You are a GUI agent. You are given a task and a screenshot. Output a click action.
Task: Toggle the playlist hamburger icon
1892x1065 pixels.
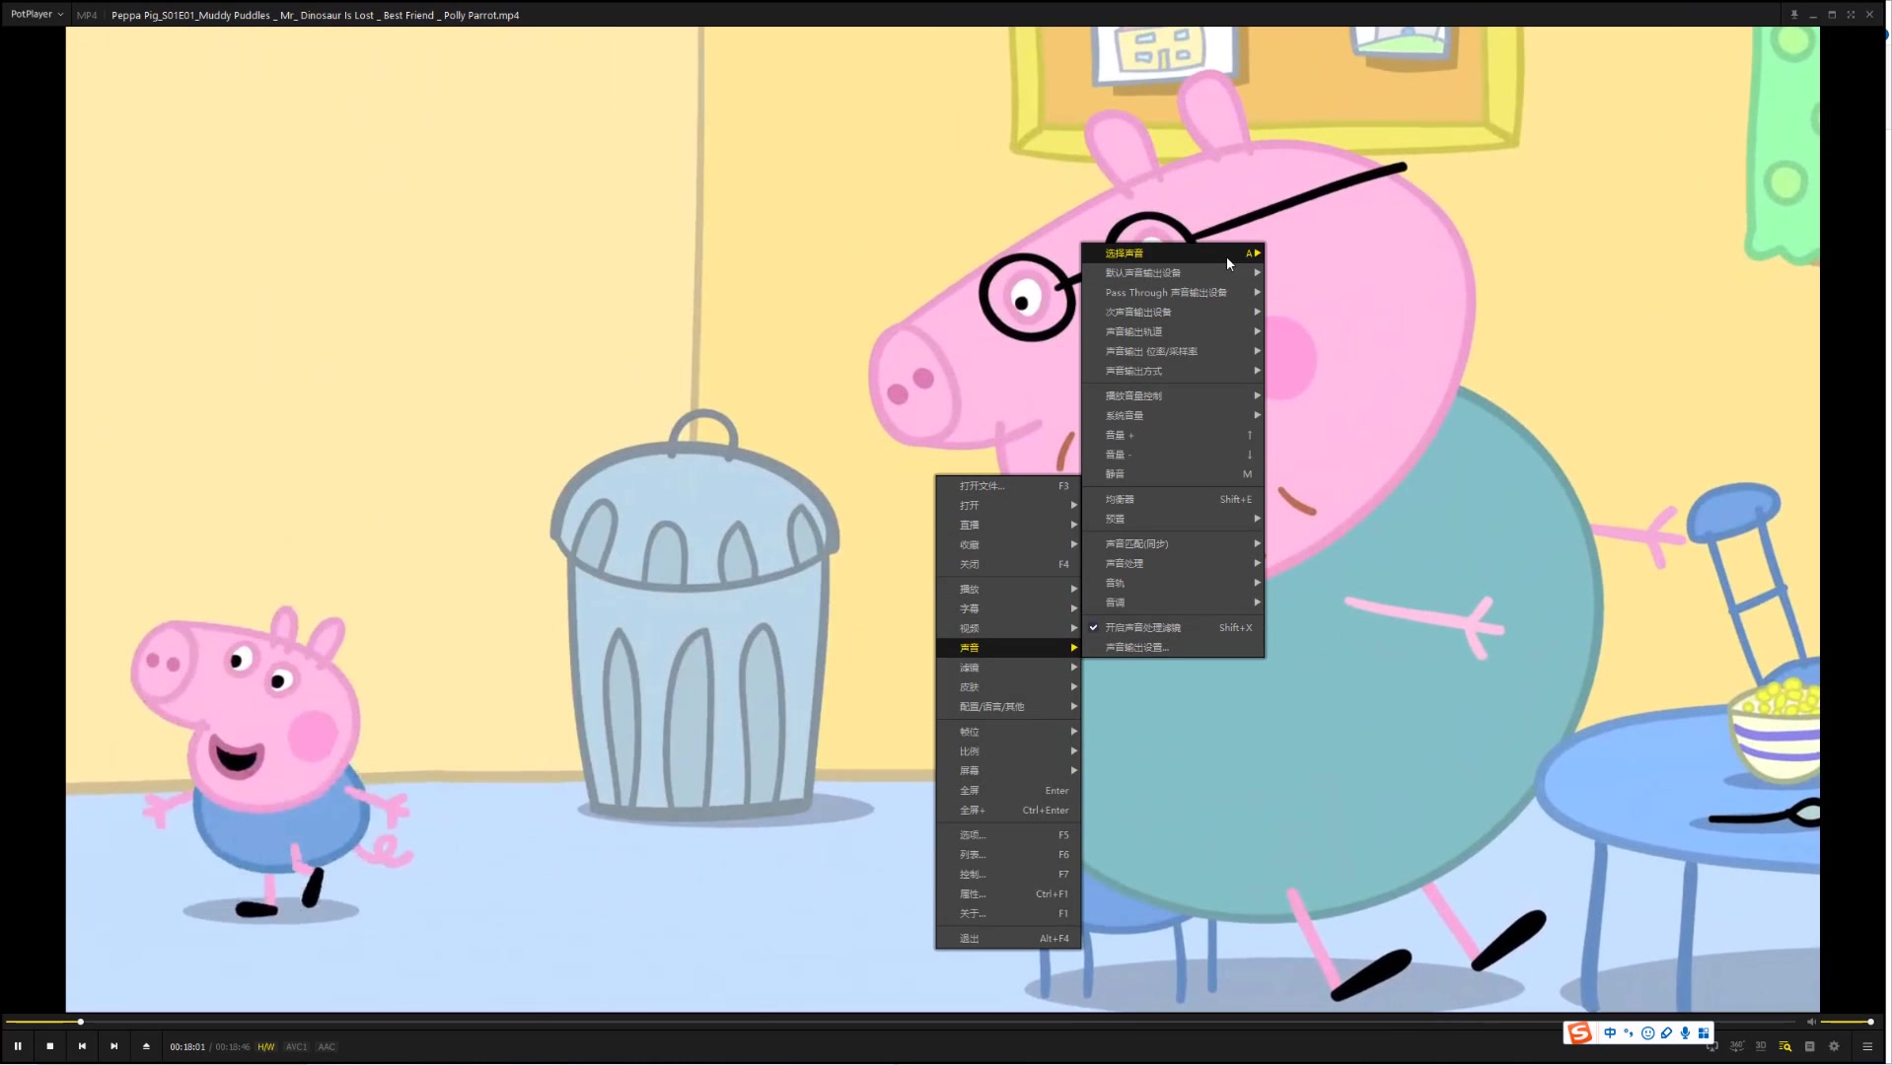pyautogui.click(x=1867, y=1046)
